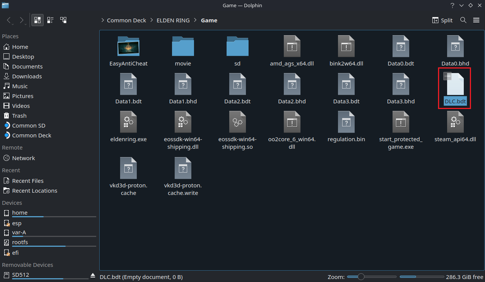Select the movie folder
The width and height of the screenshot is (485, 282).
[183, 51]
